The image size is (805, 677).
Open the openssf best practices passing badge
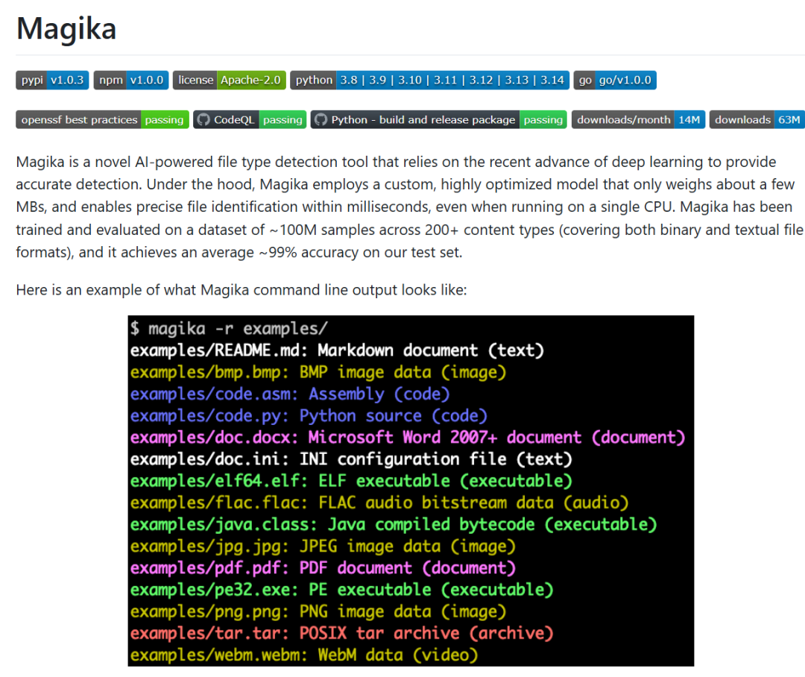102,120
